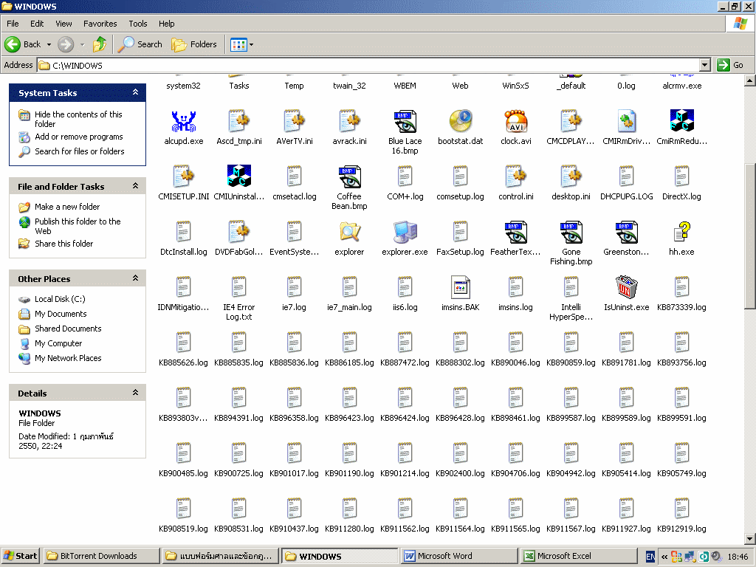Open the CMIRmDriv... file icon
756x567 pixels.
coord(626,121)
